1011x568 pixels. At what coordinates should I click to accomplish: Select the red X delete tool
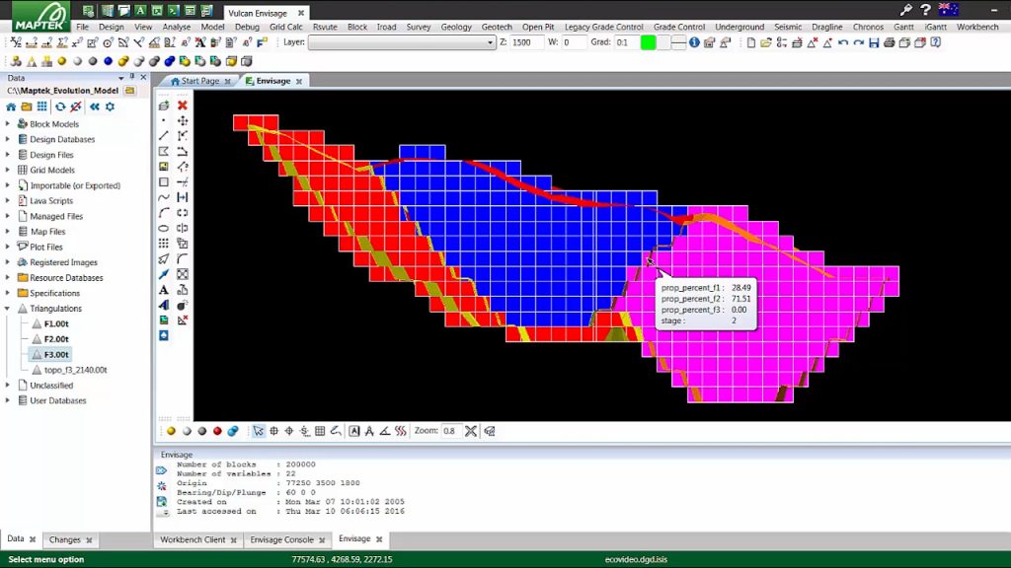[x=183, y=105]
